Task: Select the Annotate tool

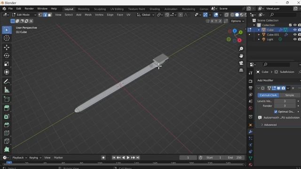Action: (7, 82)
